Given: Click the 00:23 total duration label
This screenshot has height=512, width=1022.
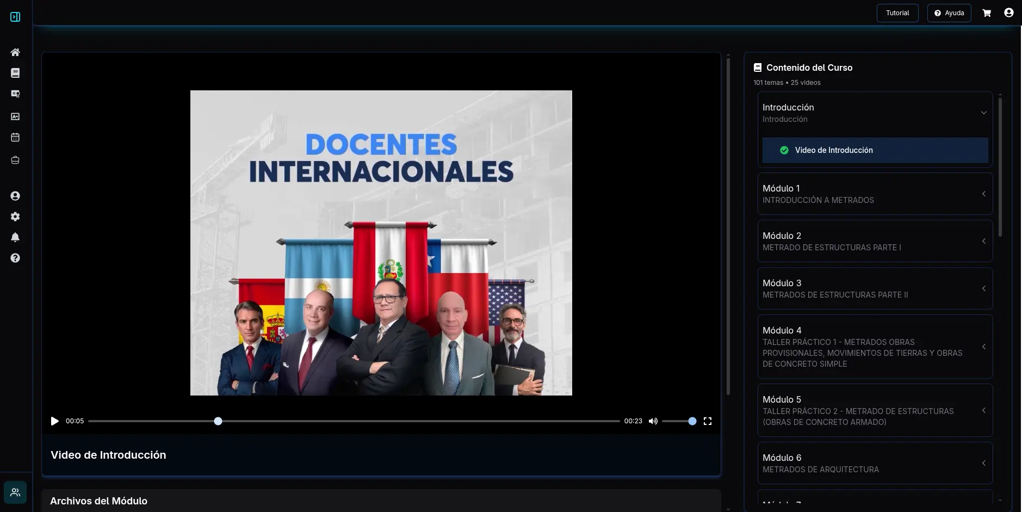Looking at the screenshot, I should tap(633, 421).
